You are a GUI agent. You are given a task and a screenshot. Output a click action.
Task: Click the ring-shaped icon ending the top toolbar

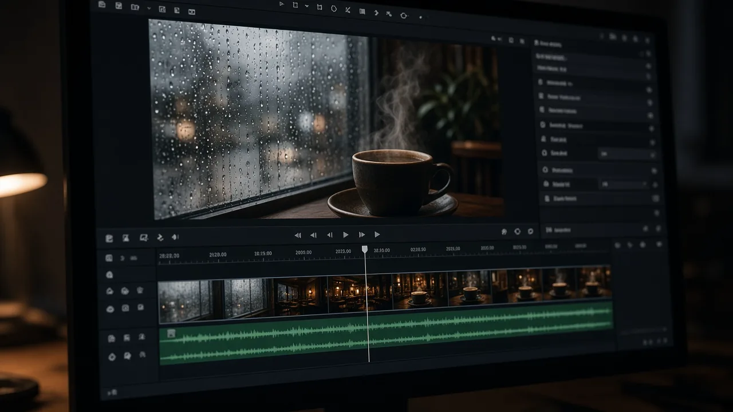(x=403, y=15)
